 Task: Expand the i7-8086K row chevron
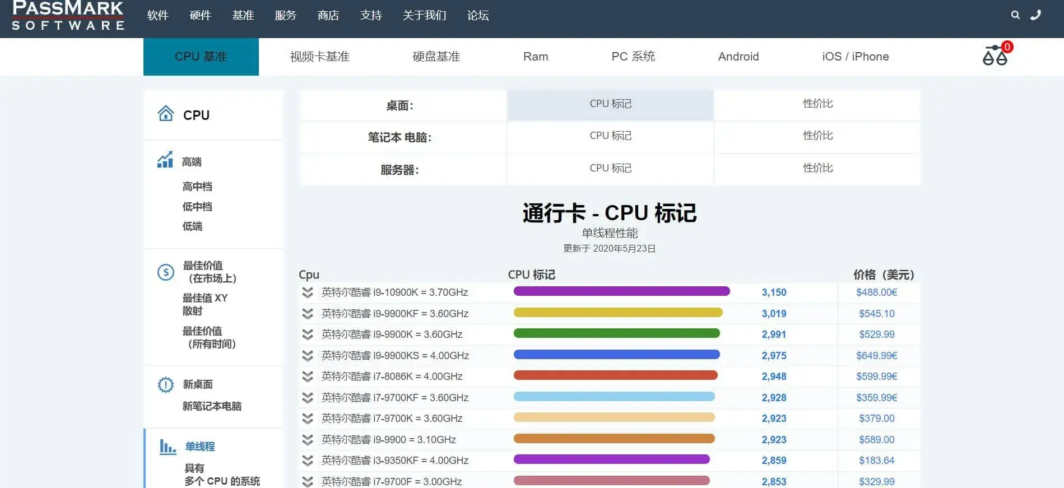pyautogui.click(x=307, y=376)
